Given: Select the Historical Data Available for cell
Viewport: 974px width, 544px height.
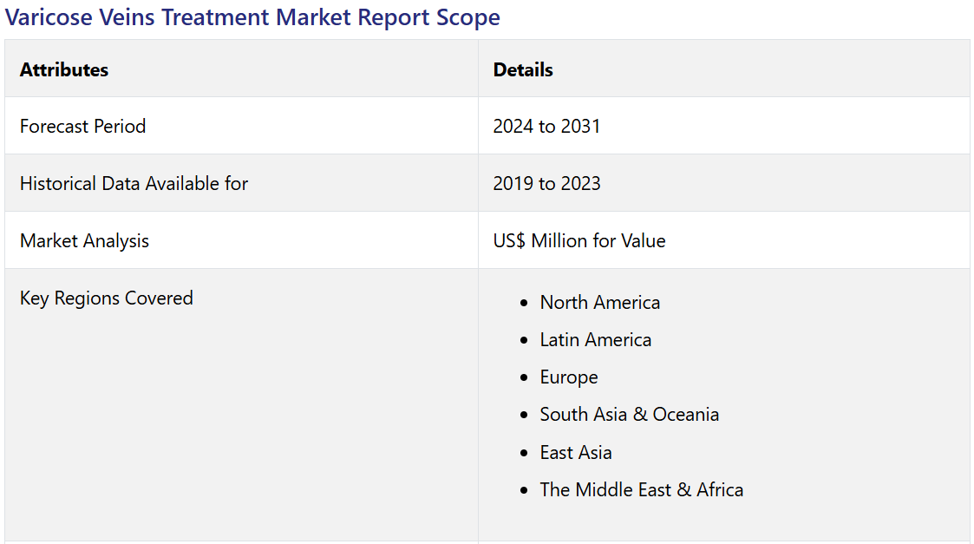Looking at the screenshot, I should coord(134,183).
